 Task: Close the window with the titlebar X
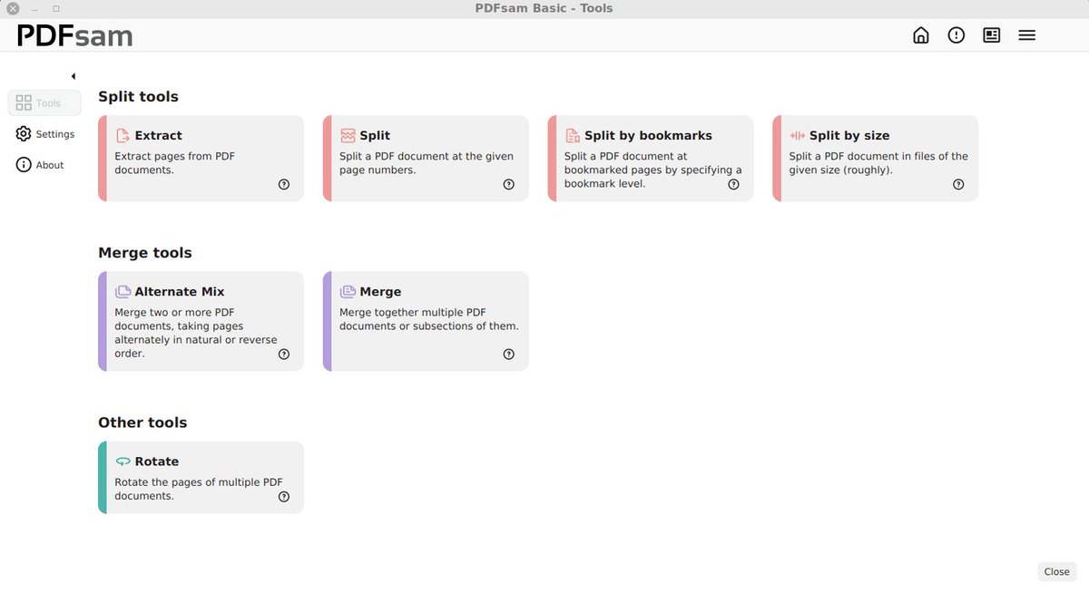[13, 8]
